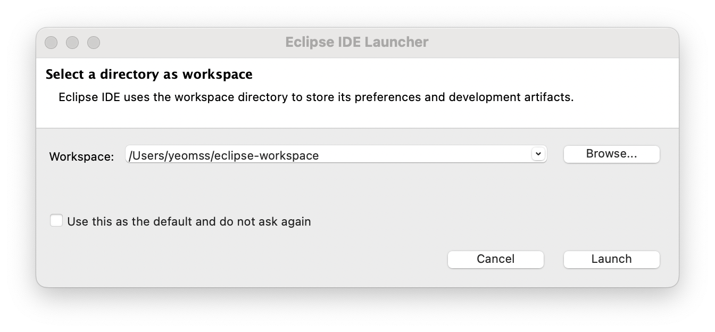Click the zoom window button in title bar
This screenshot has width=715, height=332.
(94, 43)
